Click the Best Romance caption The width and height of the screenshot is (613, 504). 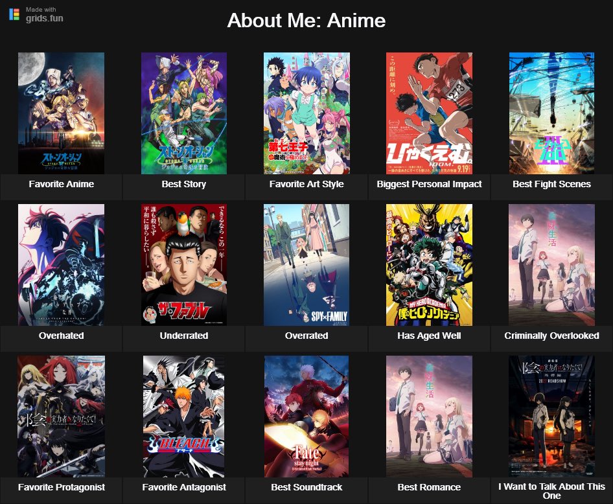pos(429,487)
